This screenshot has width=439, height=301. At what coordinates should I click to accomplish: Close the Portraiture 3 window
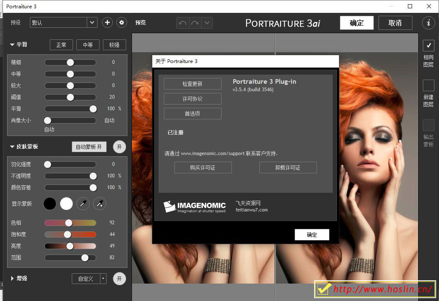(429, 6)
